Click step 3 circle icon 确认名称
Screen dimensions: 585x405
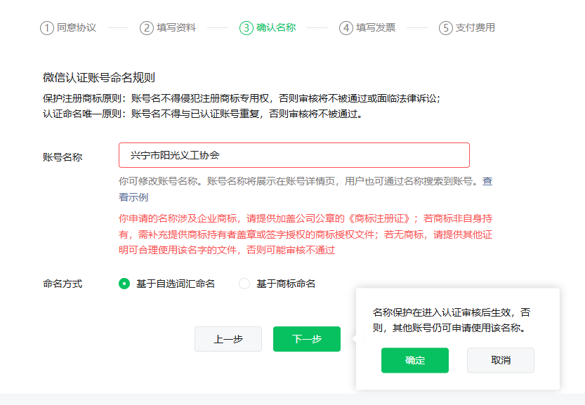(x=247, y=28)
